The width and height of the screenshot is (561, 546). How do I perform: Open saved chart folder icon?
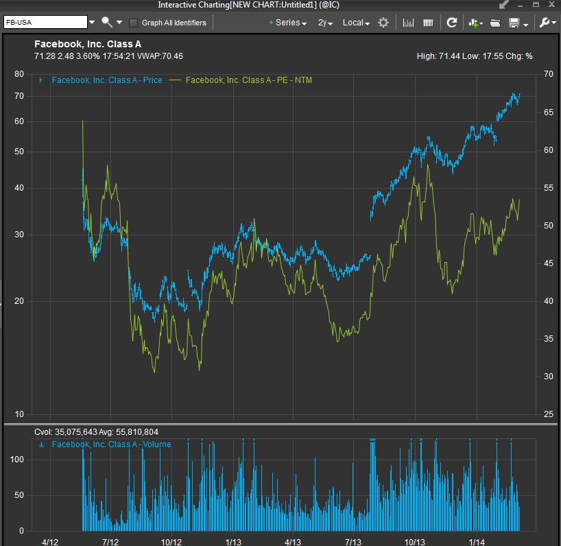pos(495,23)
